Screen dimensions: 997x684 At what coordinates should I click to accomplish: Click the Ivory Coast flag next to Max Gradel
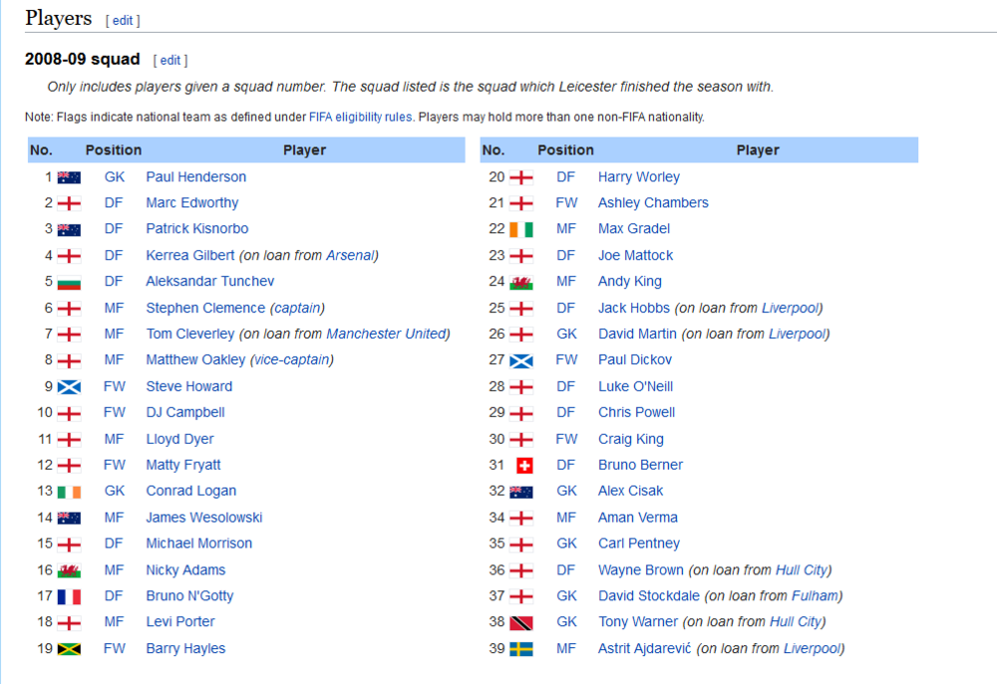[520, 229]
